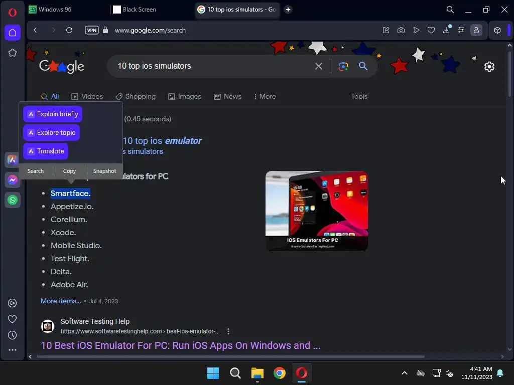Take a snapshot with camera icon
Image resolution: width=514 pixels, height=385 pixels.
click(x=401, y=30)
